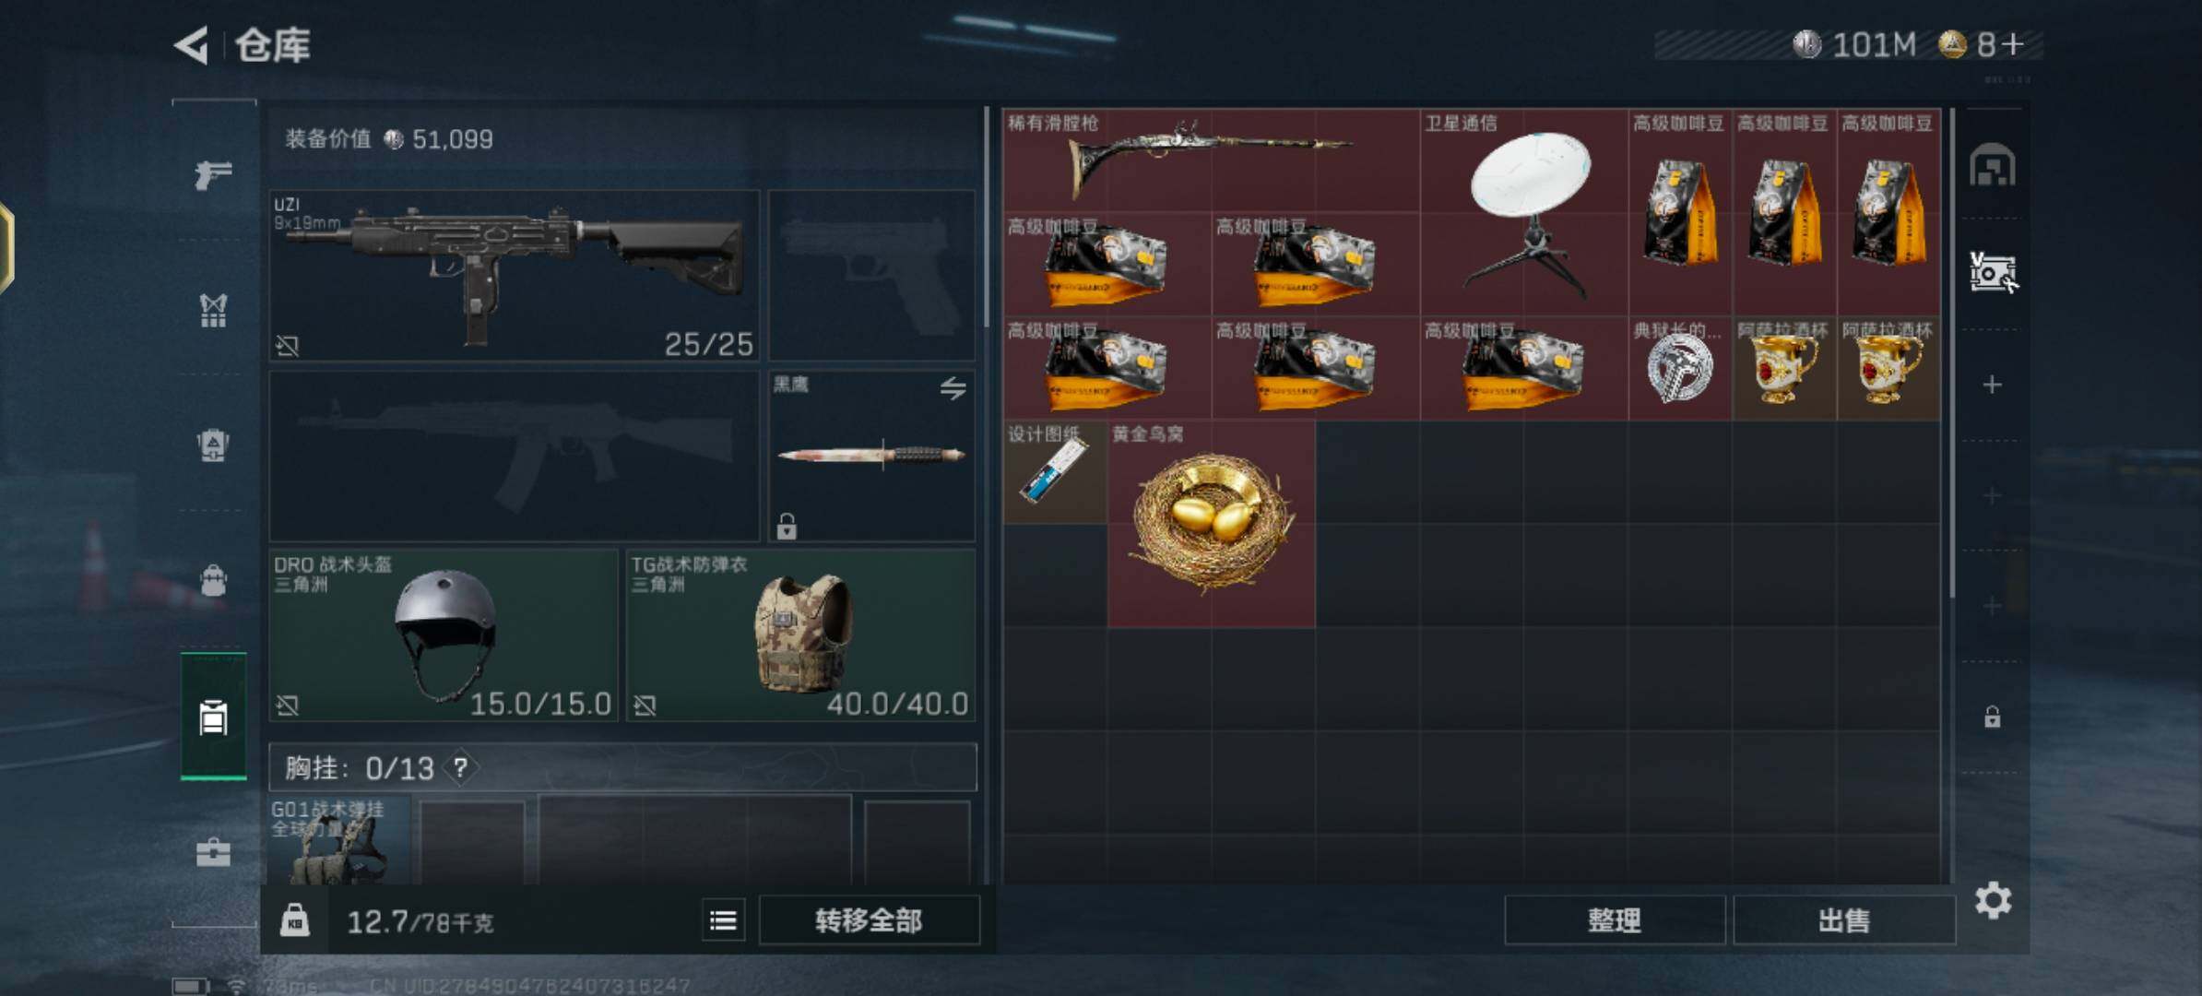
Task: Select the highlighted container tab in sidebar
Action: (213, 717)
